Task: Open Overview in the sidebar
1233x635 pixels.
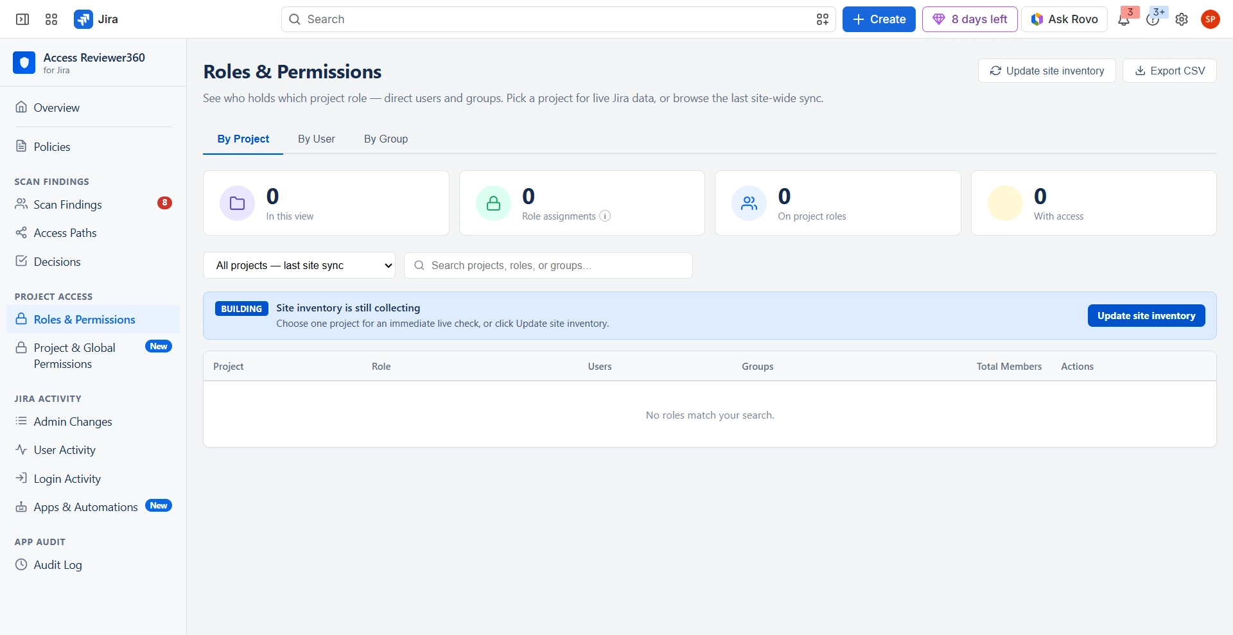Action: pos(93,108)
